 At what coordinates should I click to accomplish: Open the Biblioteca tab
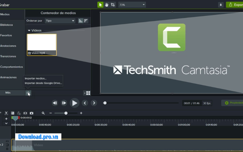[x=6, y=25]
